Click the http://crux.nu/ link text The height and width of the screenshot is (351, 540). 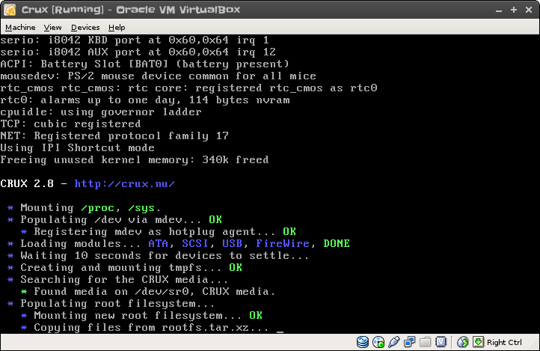click(125, 183)
